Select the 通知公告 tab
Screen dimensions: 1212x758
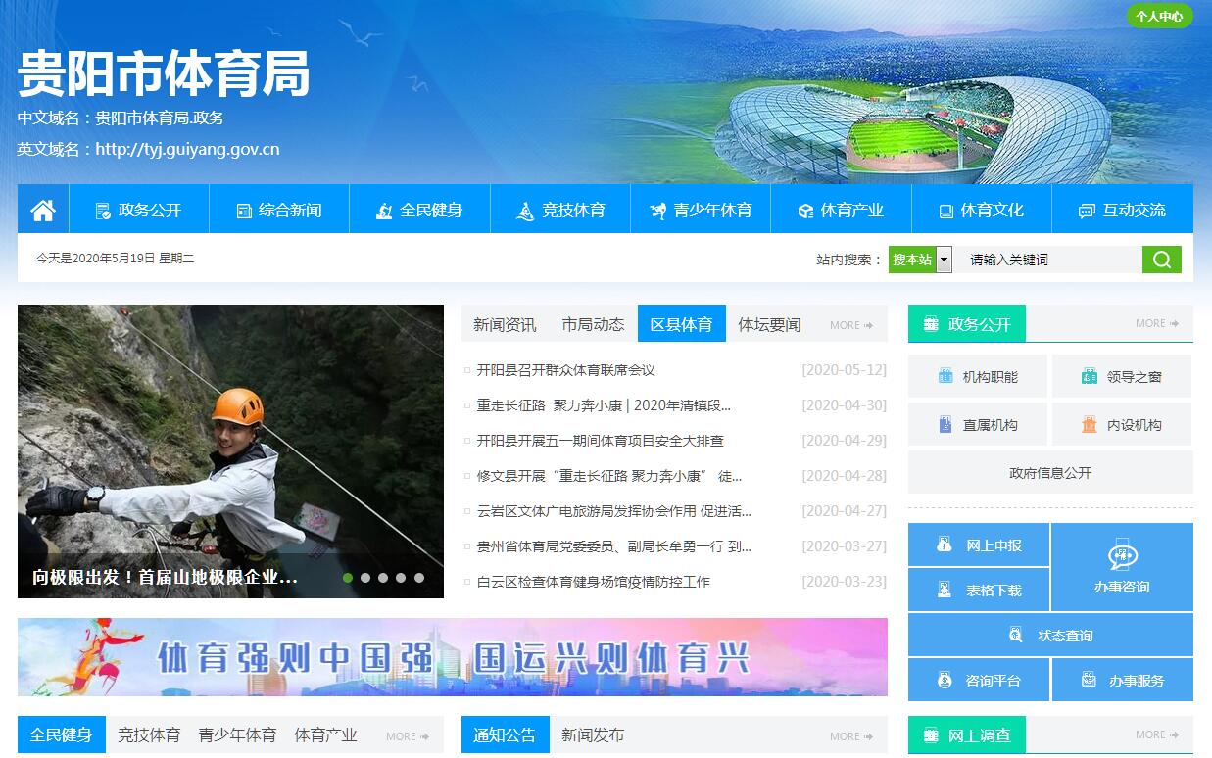(505, 734)
